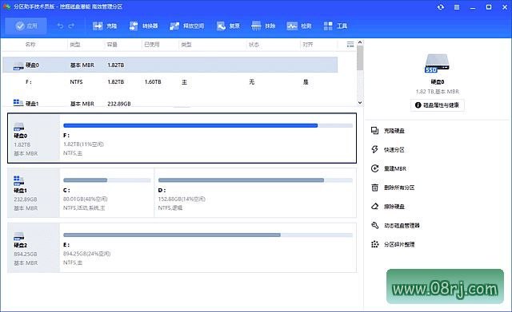Open the 恢复 (Recover) toolbar item
The height and width of the screenshot is (312, 512).
(228, 26)
